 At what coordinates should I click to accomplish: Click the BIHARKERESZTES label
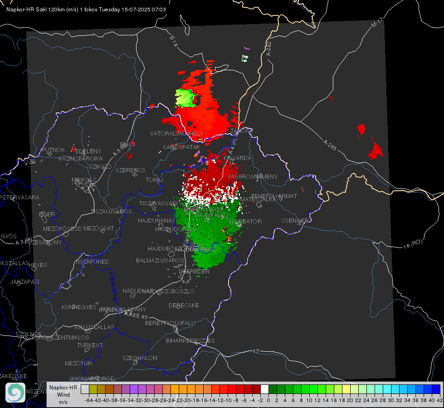[x=190, y=340]
